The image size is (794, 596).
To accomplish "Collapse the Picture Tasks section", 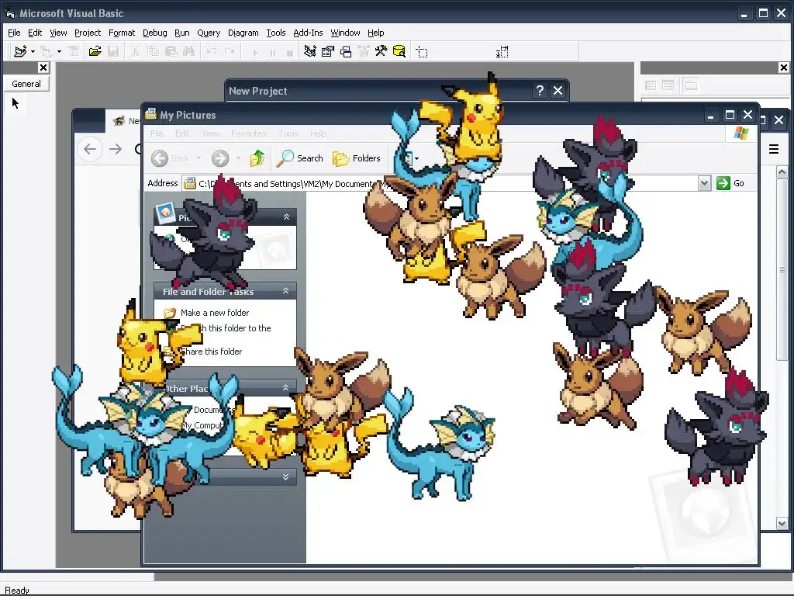I will point(286,217).
